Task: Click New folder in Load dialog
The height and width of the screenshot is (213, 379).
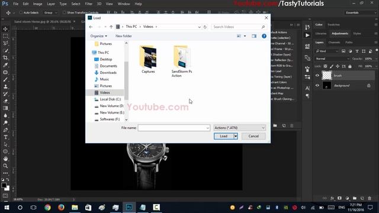Action: pyautogui.click(x=124, y=36)
